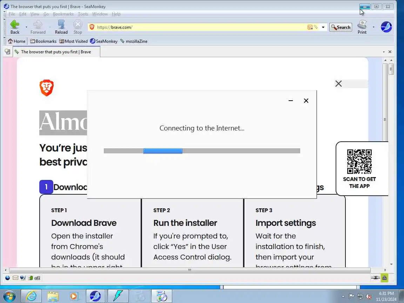This screenshot has height=303, width=404.
Task: Open Internet Explorer from taskbar
Action: (x=31, y=296)
